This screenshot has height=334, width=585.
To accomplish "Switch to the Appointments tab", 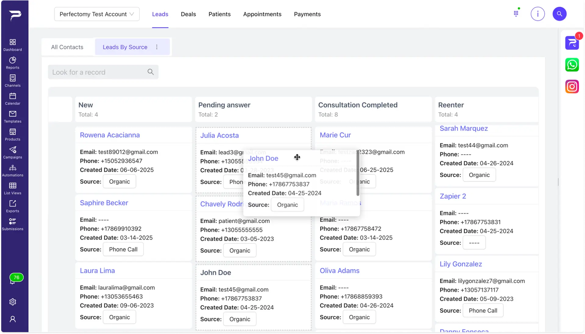I will [262, 14].
